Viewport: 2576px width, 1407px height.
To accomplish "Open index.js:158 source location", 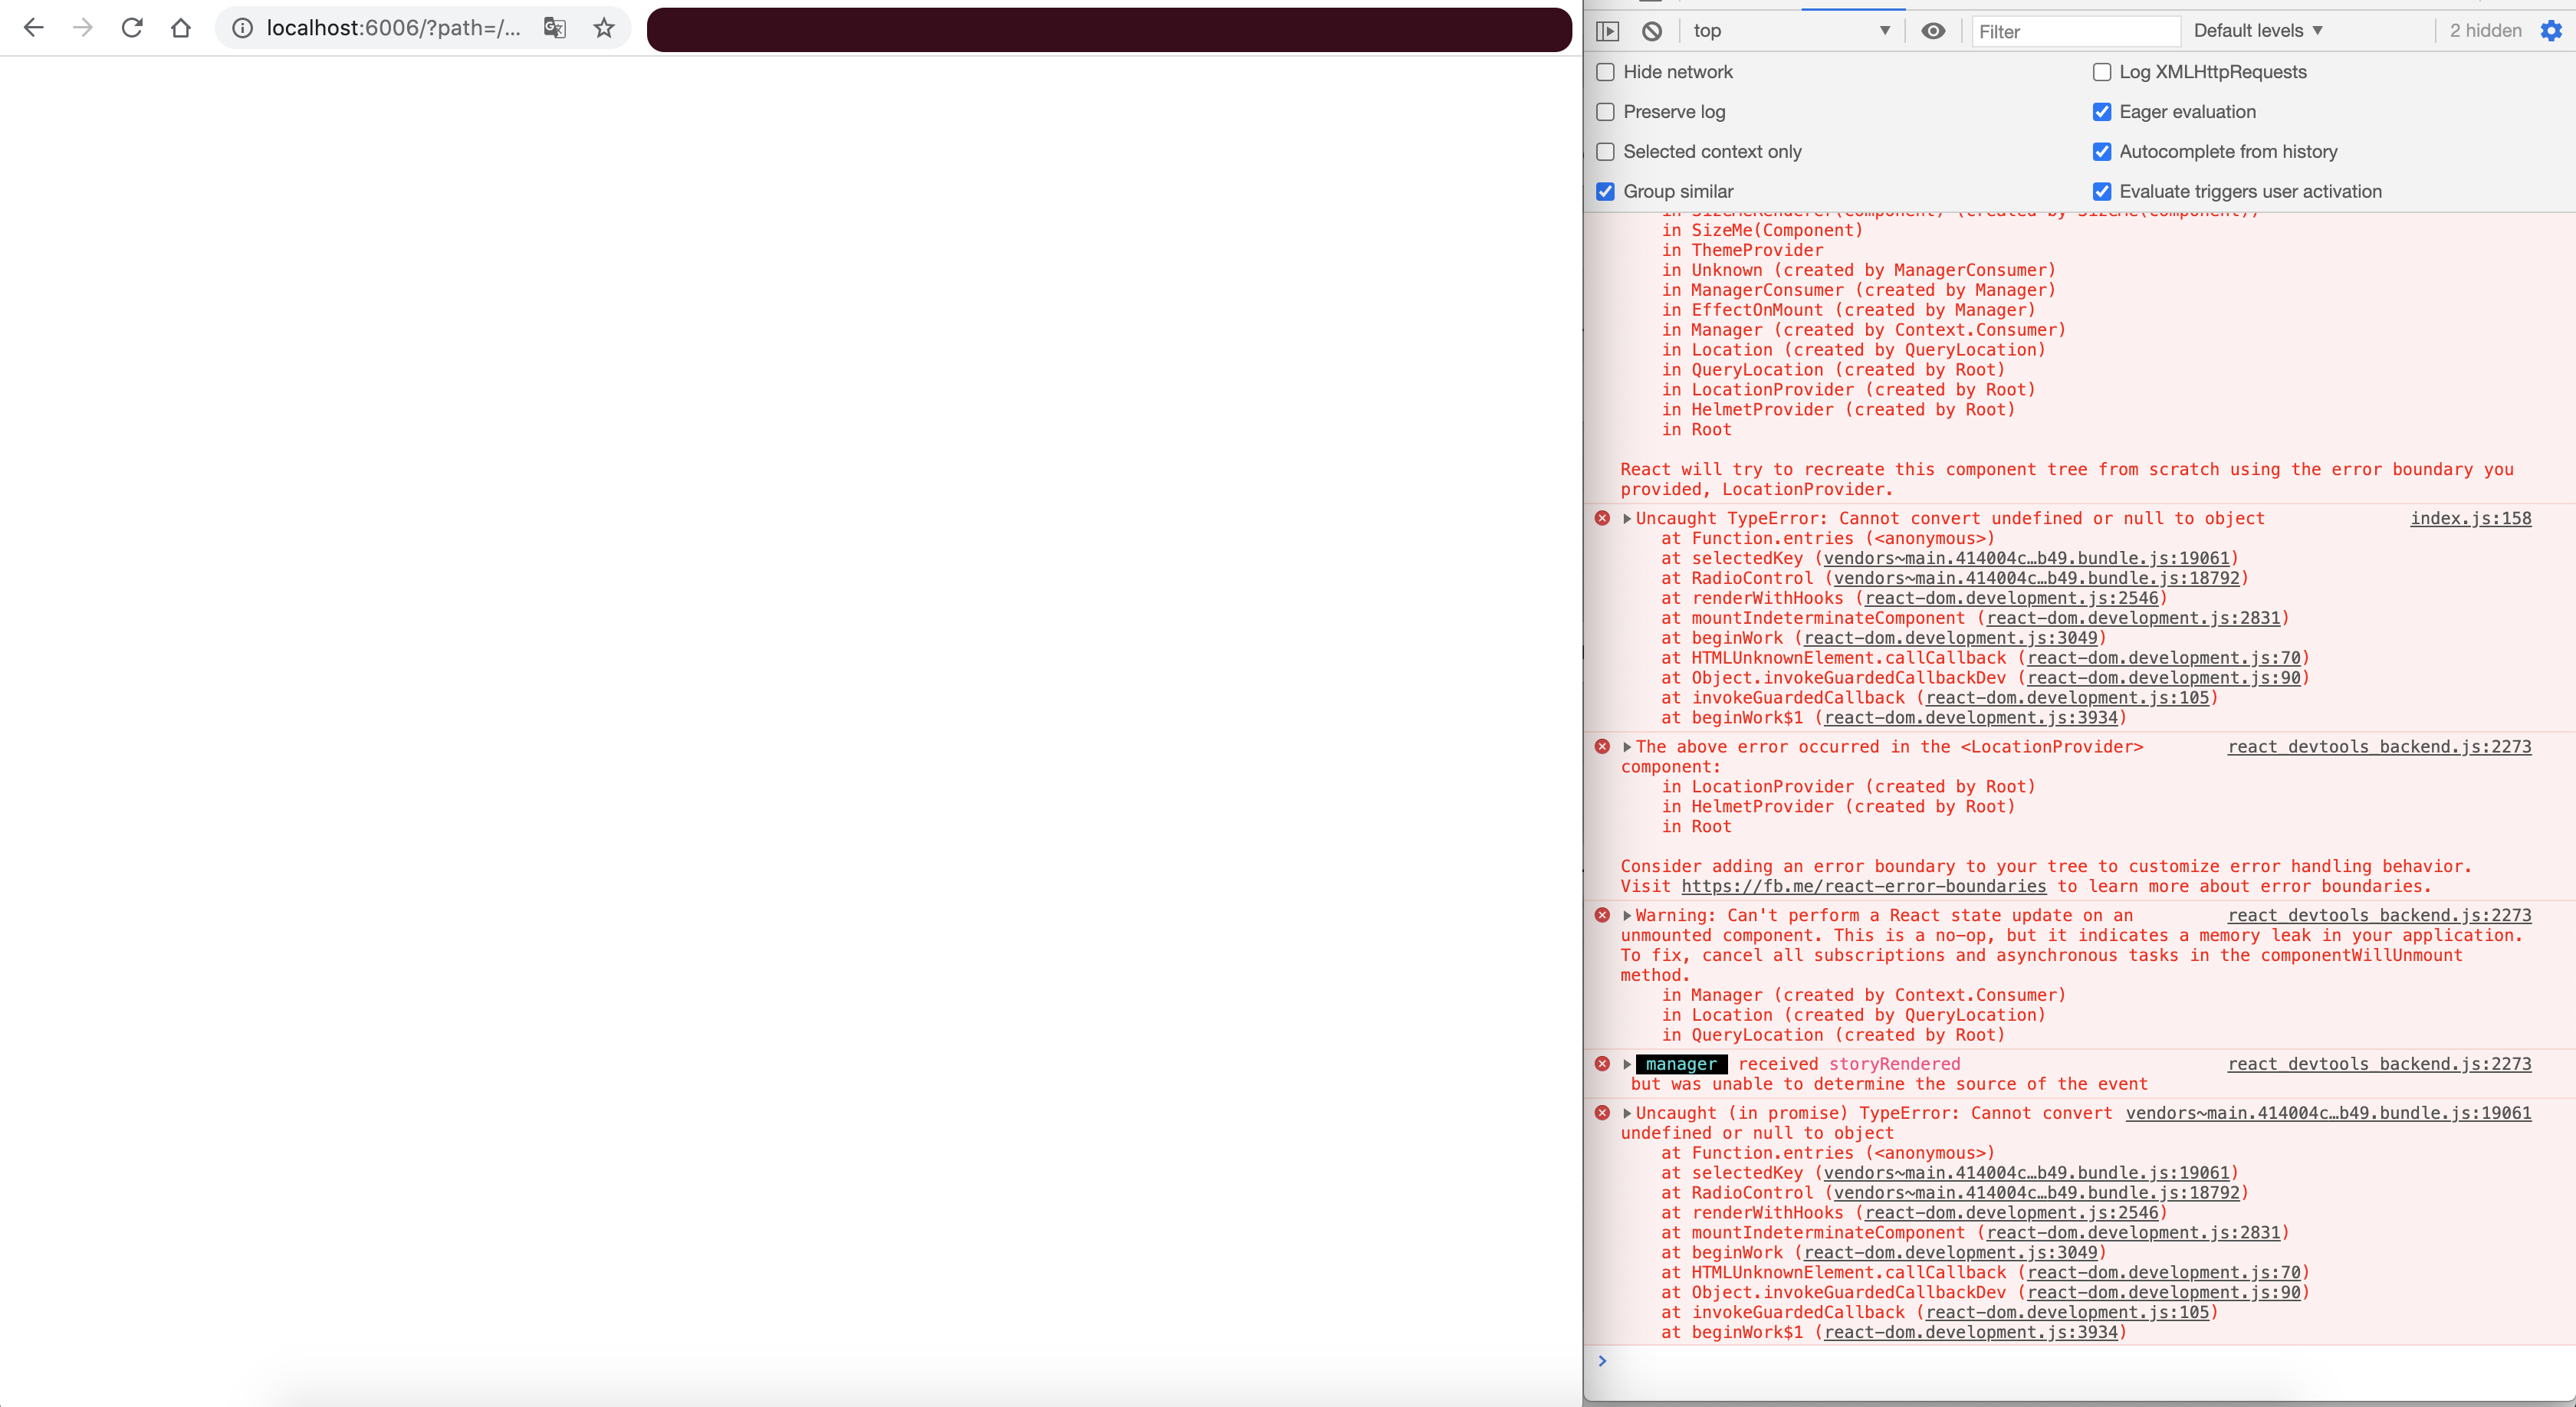I will 2470,519.
